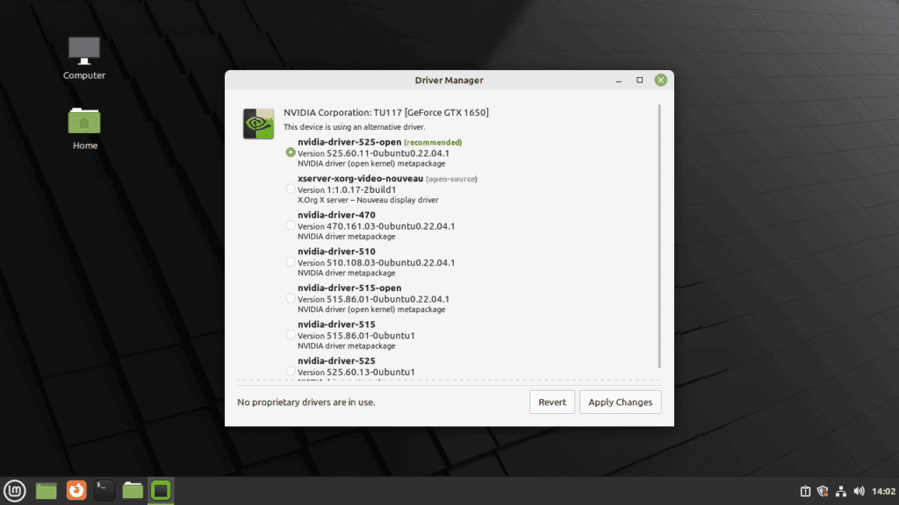
Task: Click the NVIDIA logo device icon
Action: pos(259,124)
